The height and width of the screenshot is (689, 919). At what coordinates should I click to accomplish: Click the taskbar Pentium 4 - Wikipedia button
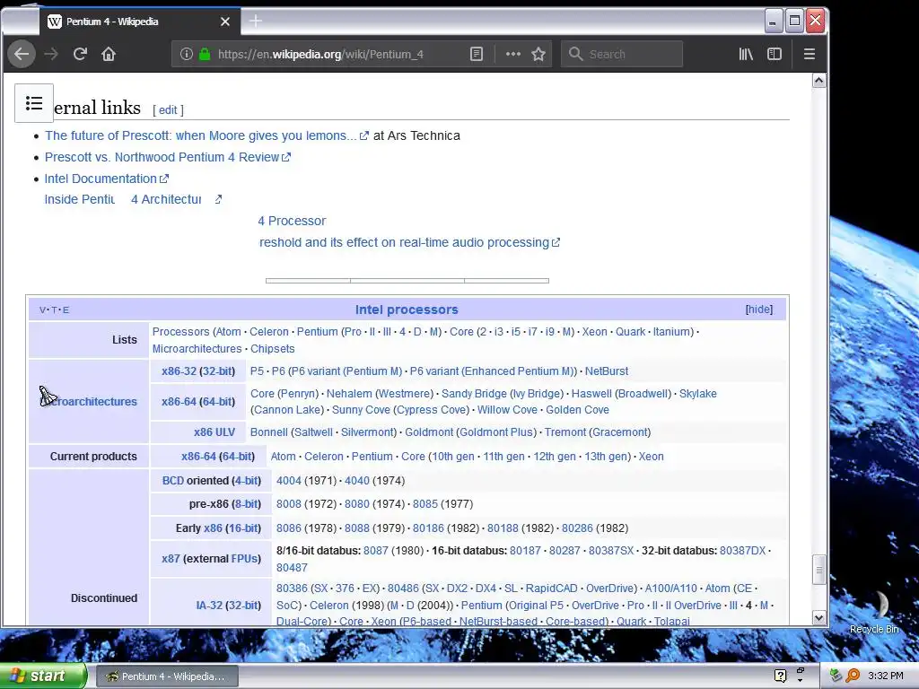pos(167,676)
